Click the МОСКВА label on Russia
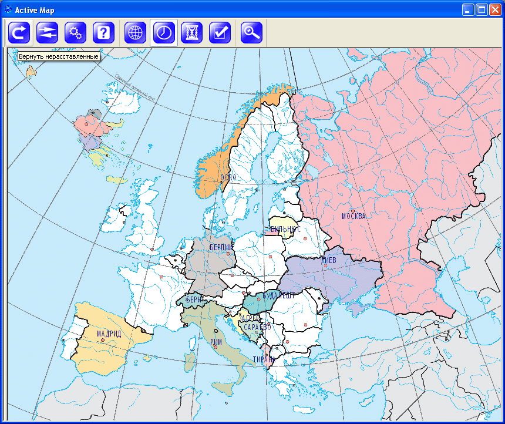505x424 pixels. 353,216
